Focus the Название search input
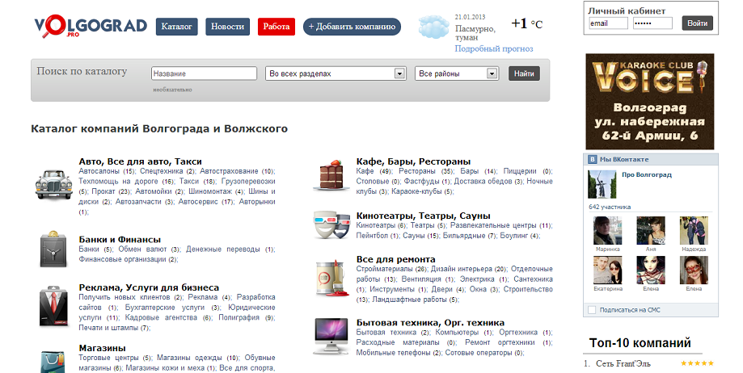Image resolution: width=743 pixels, height=373 pixels. coord(205,73)
